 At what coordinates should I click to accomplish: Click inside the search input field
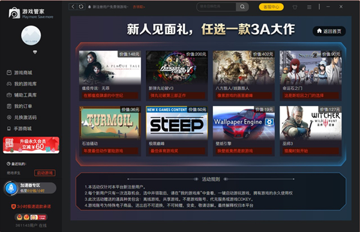pos(216,7)
